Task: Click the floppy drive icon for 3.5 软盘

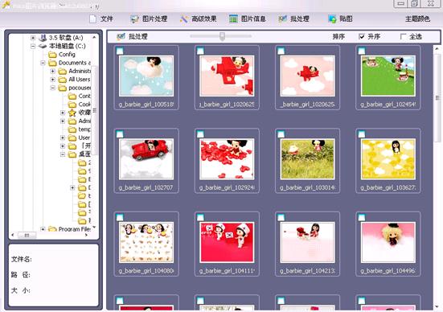Action: (x=43, y=38)
